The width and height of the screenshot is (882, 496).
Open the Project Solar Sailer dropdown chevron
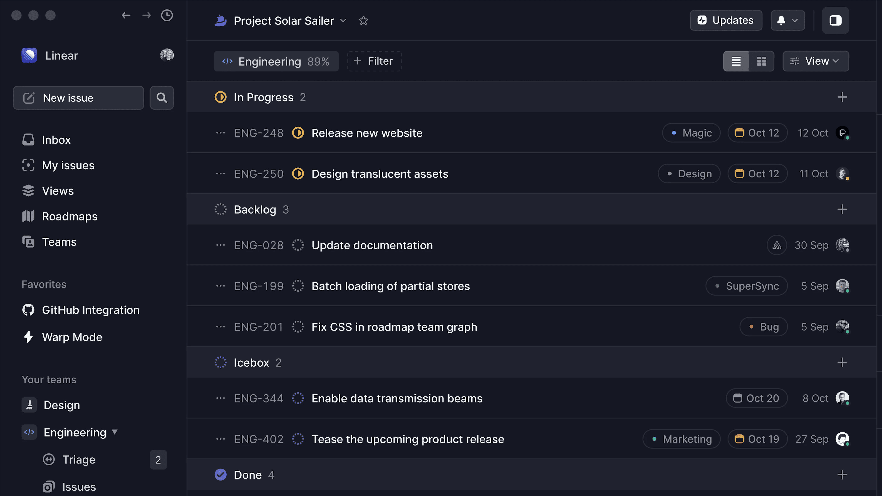click(343, 21)
